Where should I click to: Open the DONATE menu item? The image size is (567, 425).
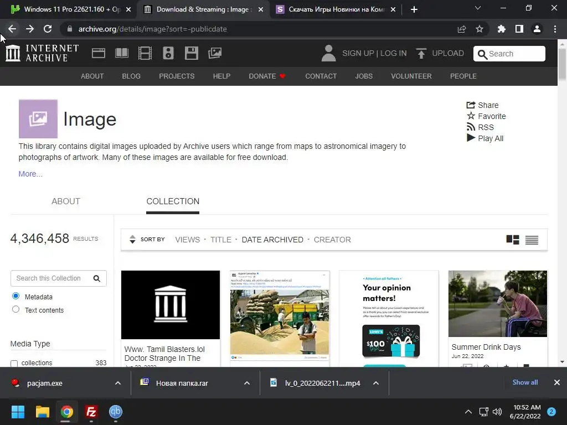point(267,76)
